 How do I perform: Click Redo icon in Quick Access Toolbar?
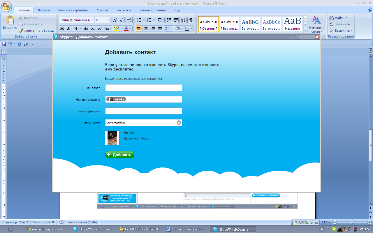(20, 44)
